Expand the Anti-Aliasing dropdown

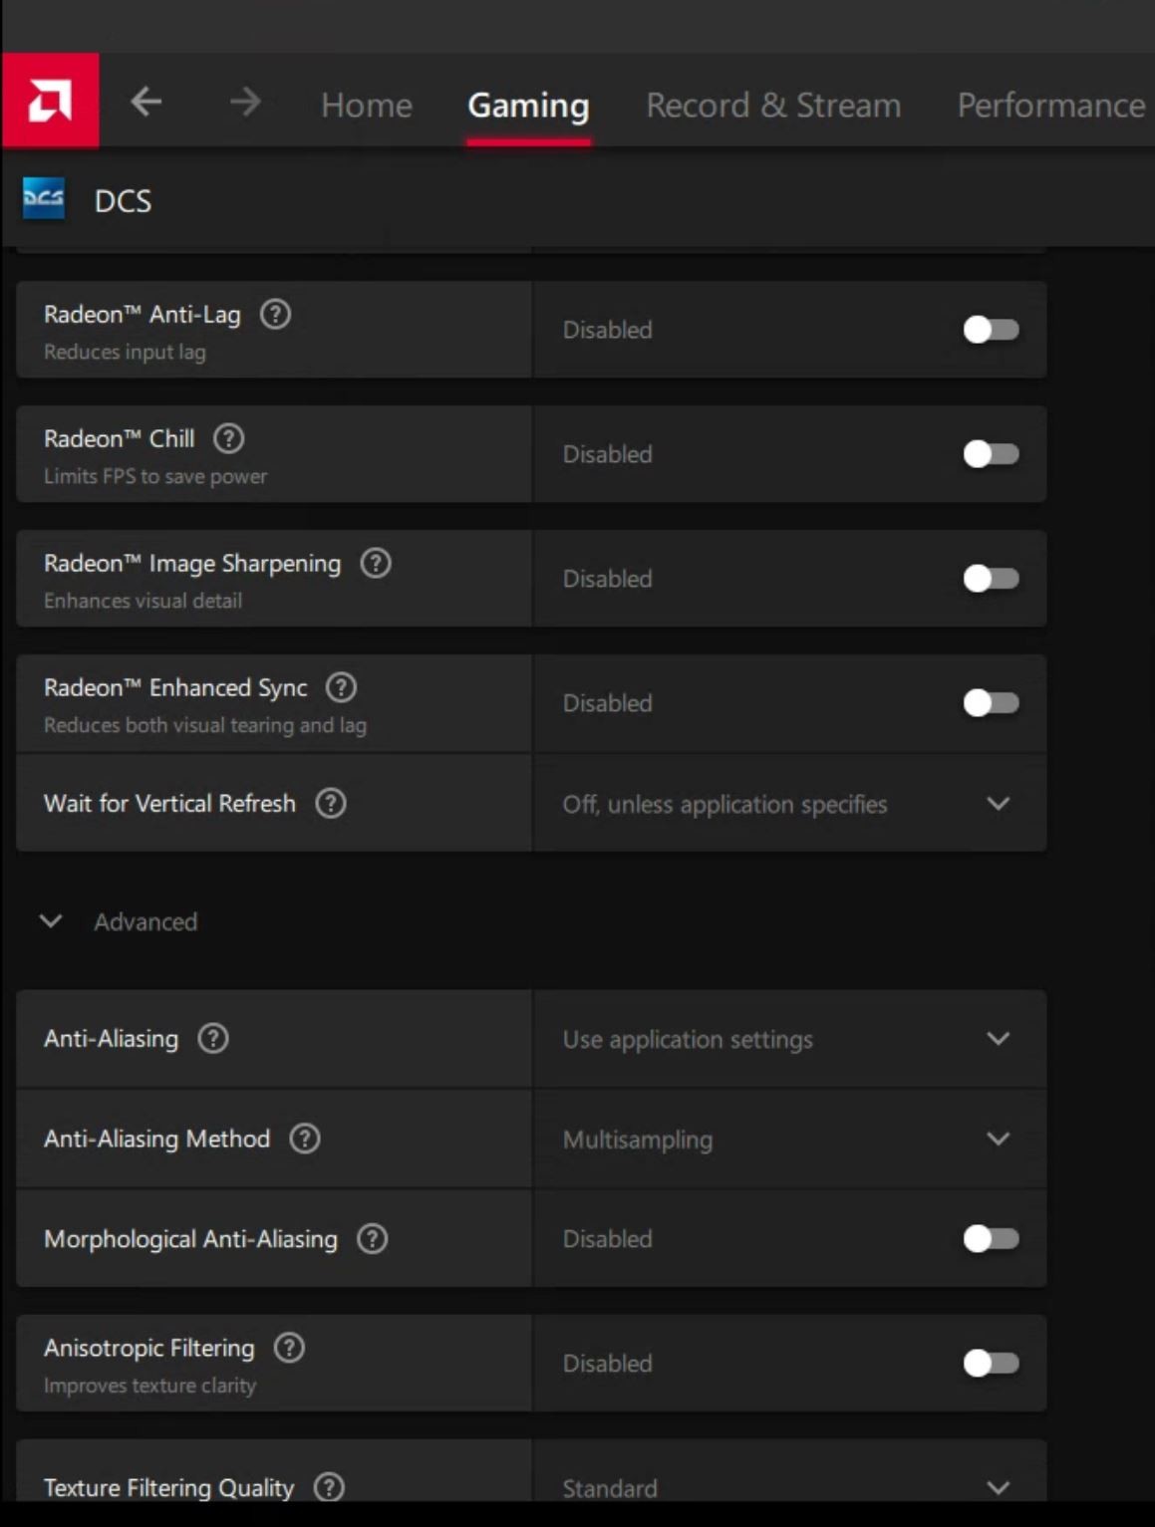pyautogui.click(x=790, y=1039)
